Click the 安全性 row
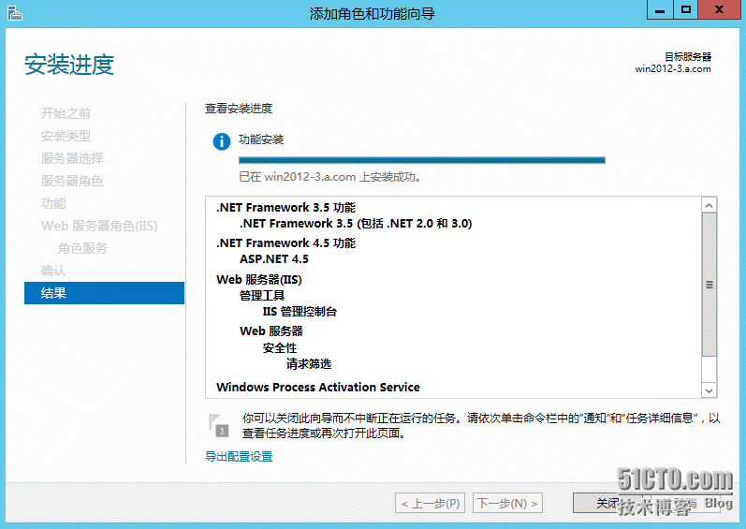Image resolution: width=746 pixels, height=529 pixels. 280,348
